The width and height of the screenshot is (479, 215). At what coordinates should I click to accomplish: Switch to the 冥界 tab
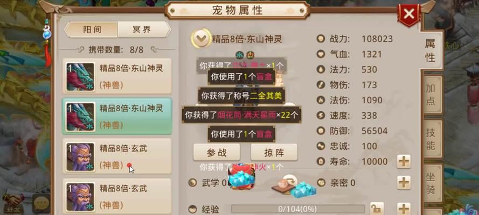[x=142, y=30]
